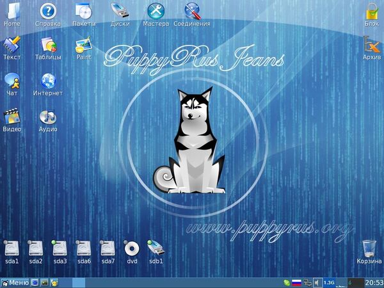This screenshot has width=384, height=288.
Task: Open Аудио music player
Action: tap(48, 116)
